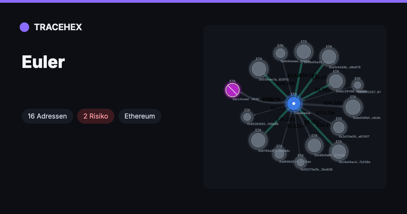Select node 0xebdeaaaa near top

(280, 53)
